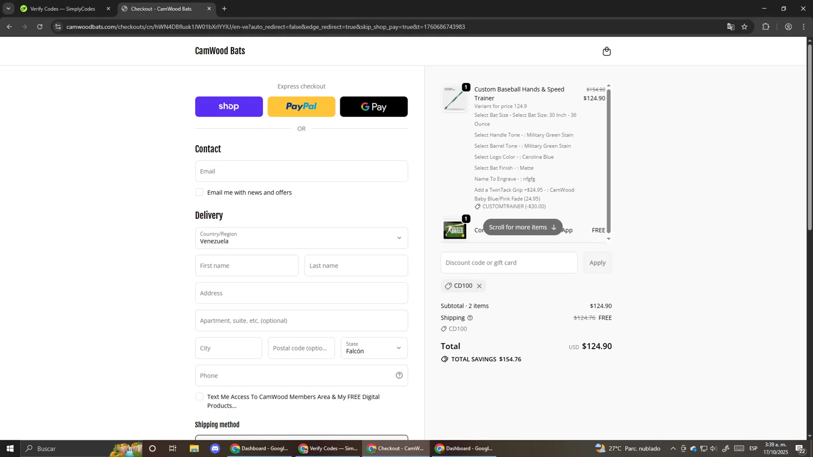This screenshot has height=457, width=813.
Task: Click Scroll for more items button
Action: tap(522, 227)
